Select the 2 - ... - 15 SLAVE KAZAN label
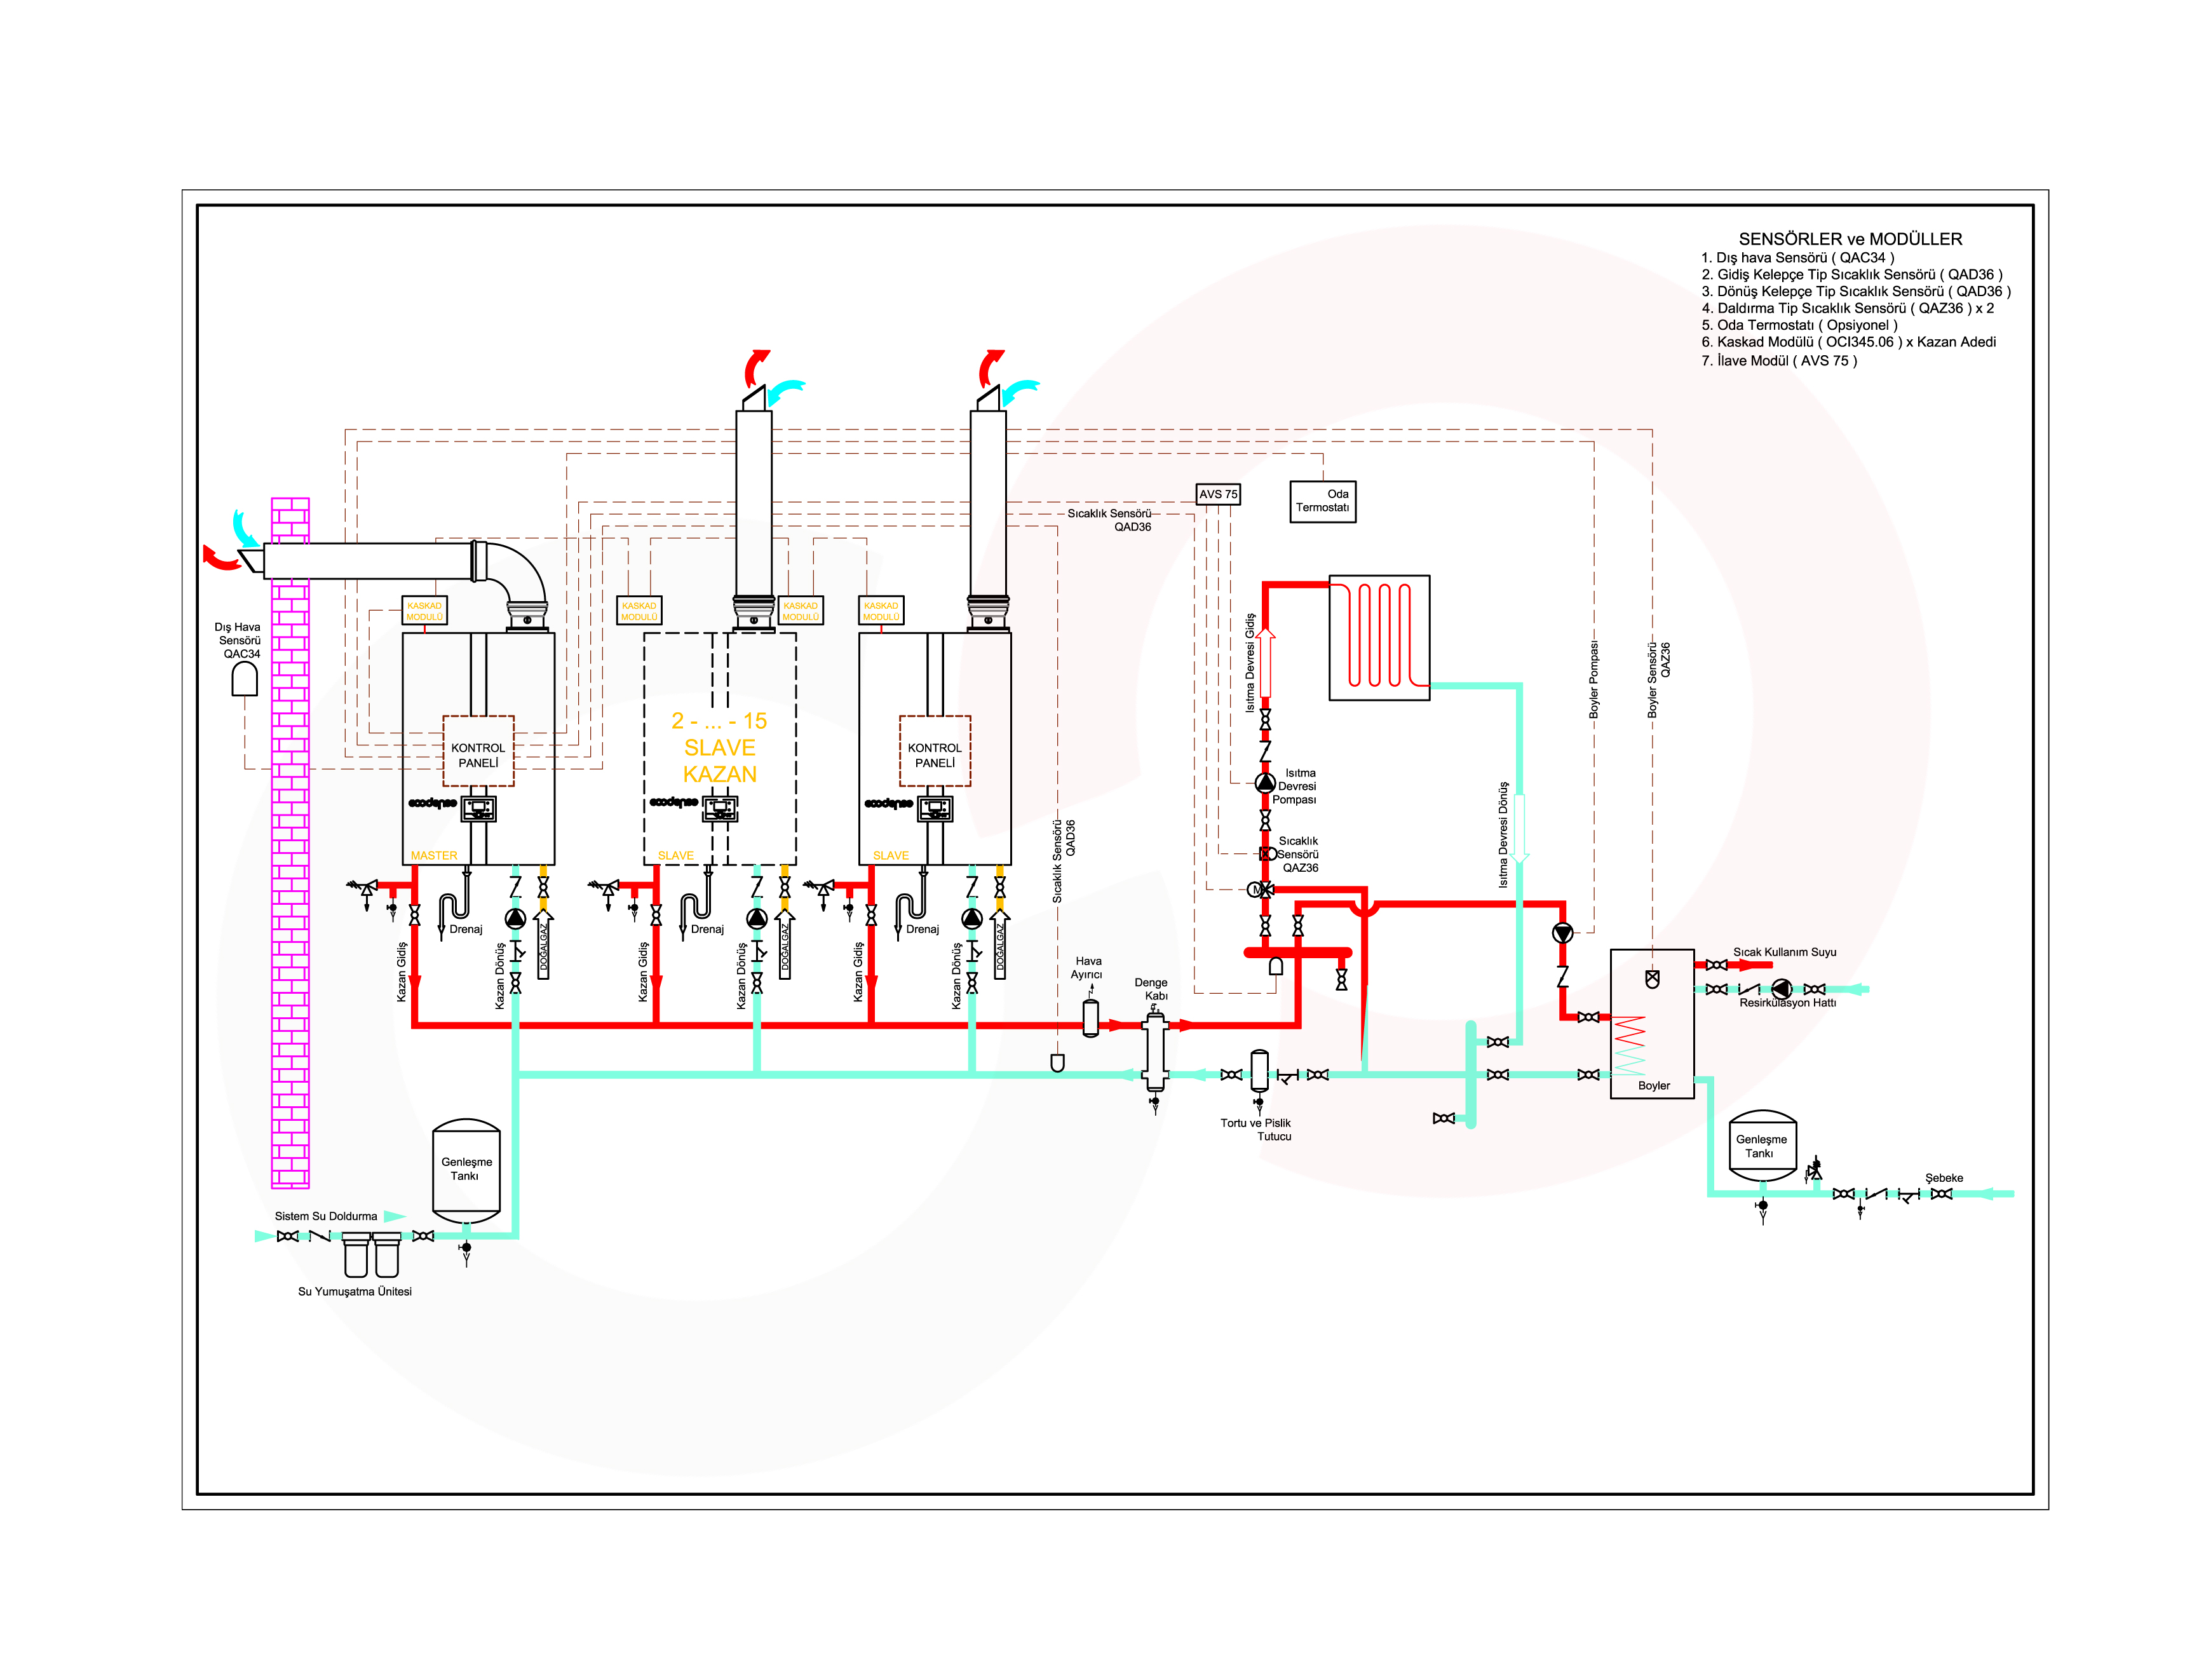2192x1680 pixels. click(719, 747)
